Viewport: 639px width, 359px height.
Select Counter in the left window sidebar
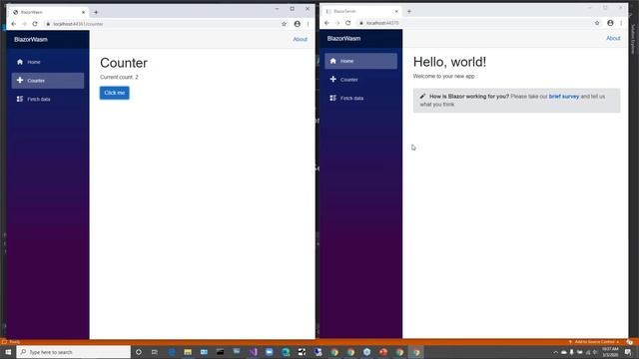click(x=48, y=81)
